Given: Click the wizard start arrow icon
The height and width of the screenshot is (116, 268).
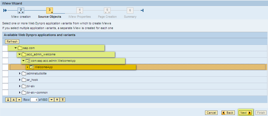Looking at the screenshot, I should coord(5,11).
